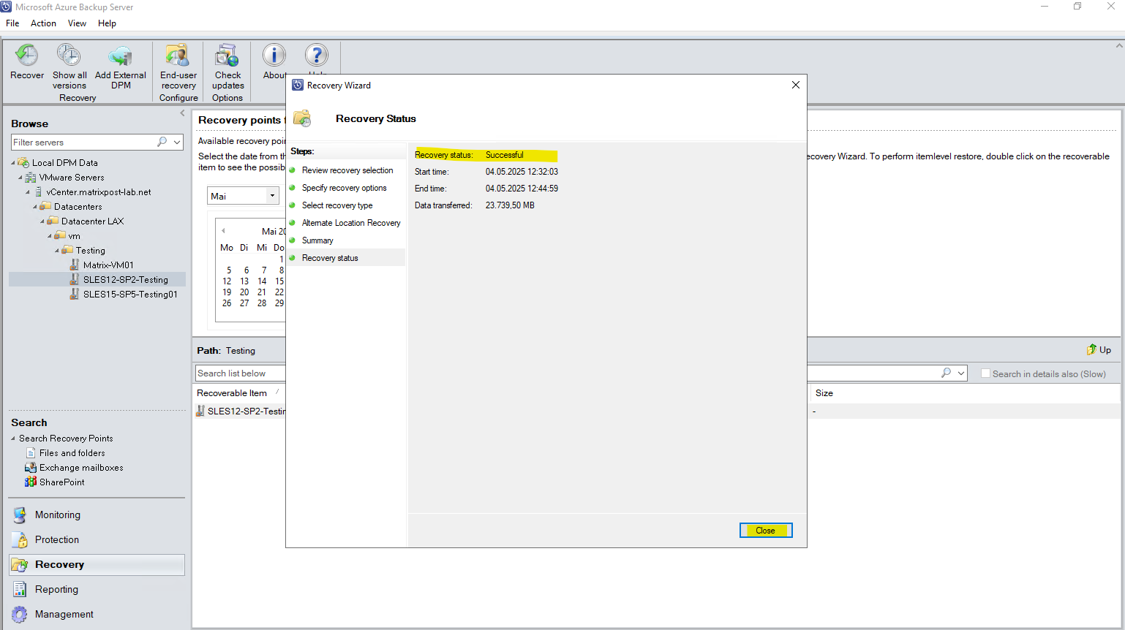Open list search options dropdown arrow
1125x630 pixels.
(961, 373)
